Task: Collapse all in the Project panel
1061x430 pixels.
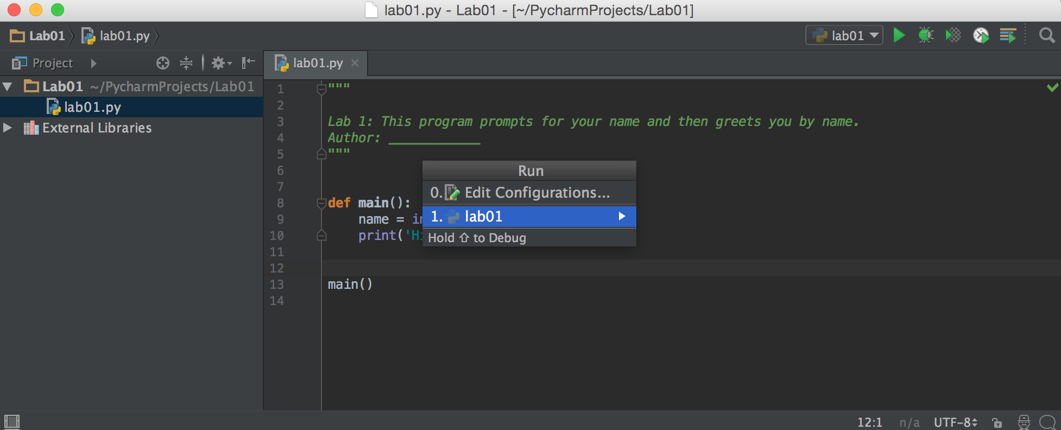Action: [186, 63]
